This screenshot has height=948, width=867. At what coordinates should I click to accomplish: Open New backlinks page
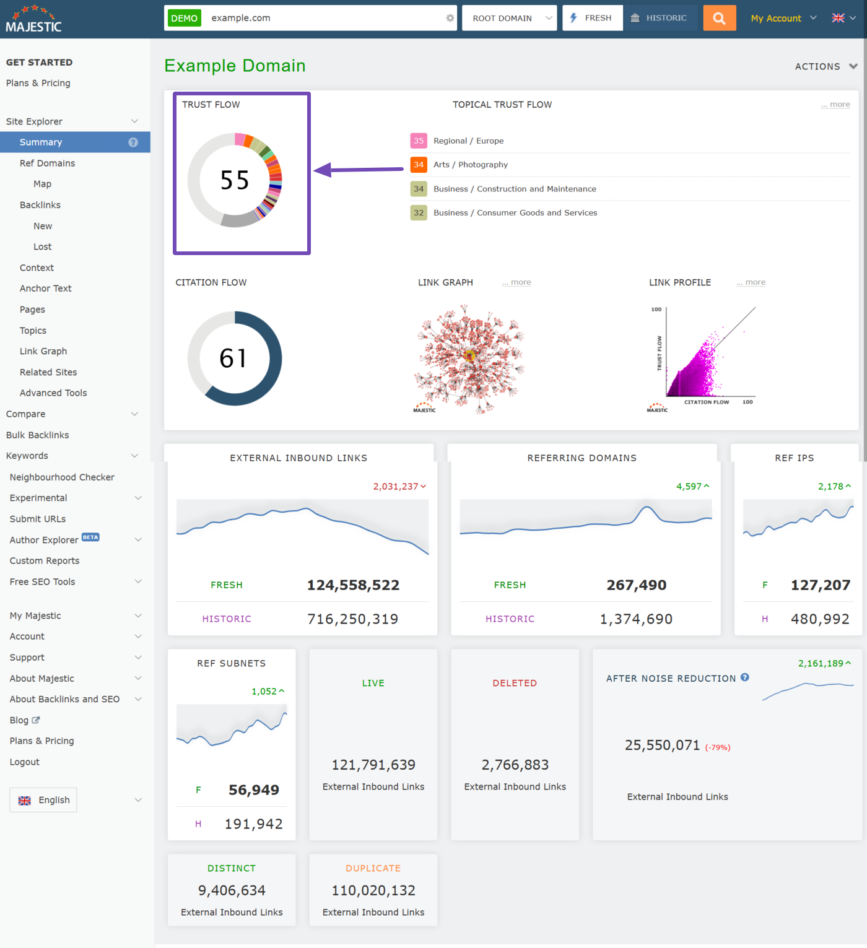tap(43, 226)
